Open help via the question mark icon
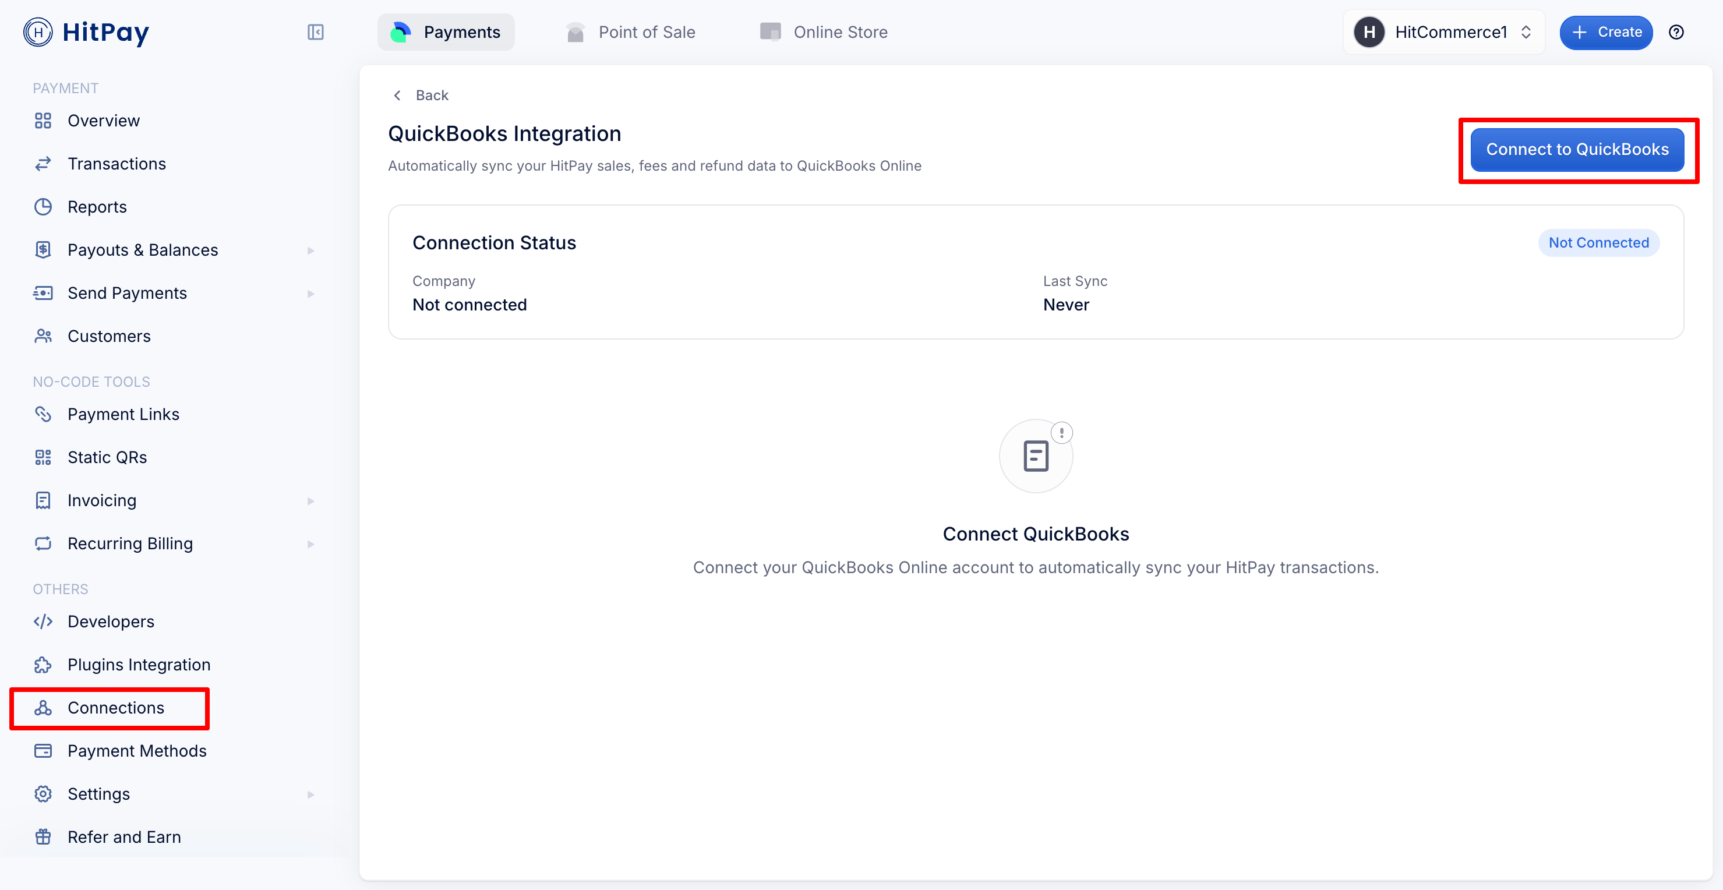Screen dimensions: 1723x890 (1678, 32)
